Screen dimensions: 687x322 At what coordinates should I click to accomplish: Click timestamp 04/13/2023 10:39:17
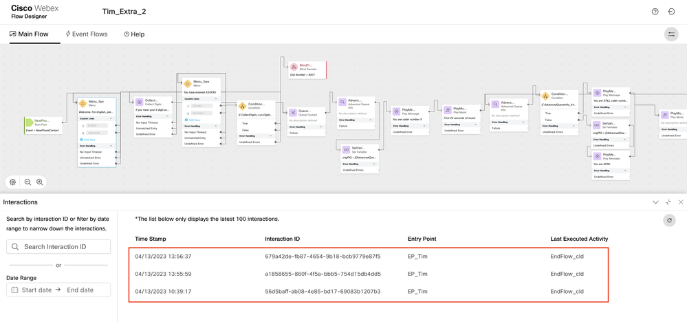[x=164, y=291]
